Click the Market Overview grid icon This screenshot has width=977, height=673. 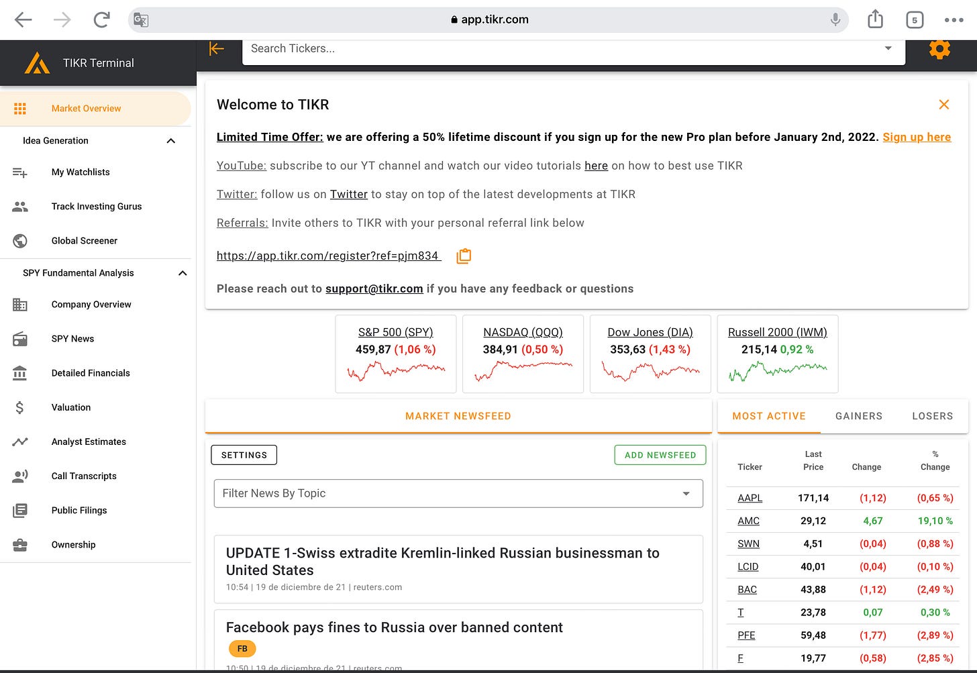[x=20, y=109]
